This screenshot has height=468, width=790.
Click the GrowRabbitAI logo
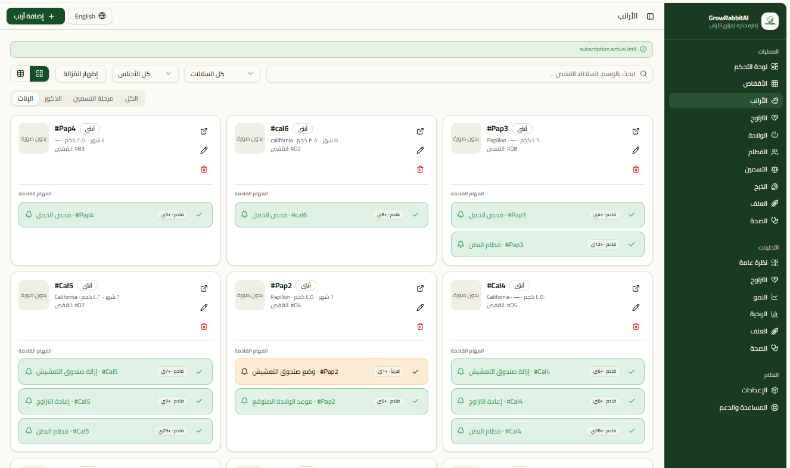pos(770,21)
